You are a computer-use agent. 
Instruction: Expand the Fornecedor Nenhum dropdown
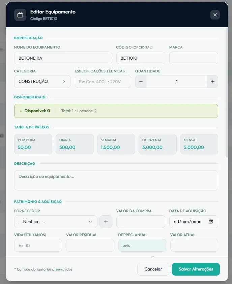tap(56, 222)
